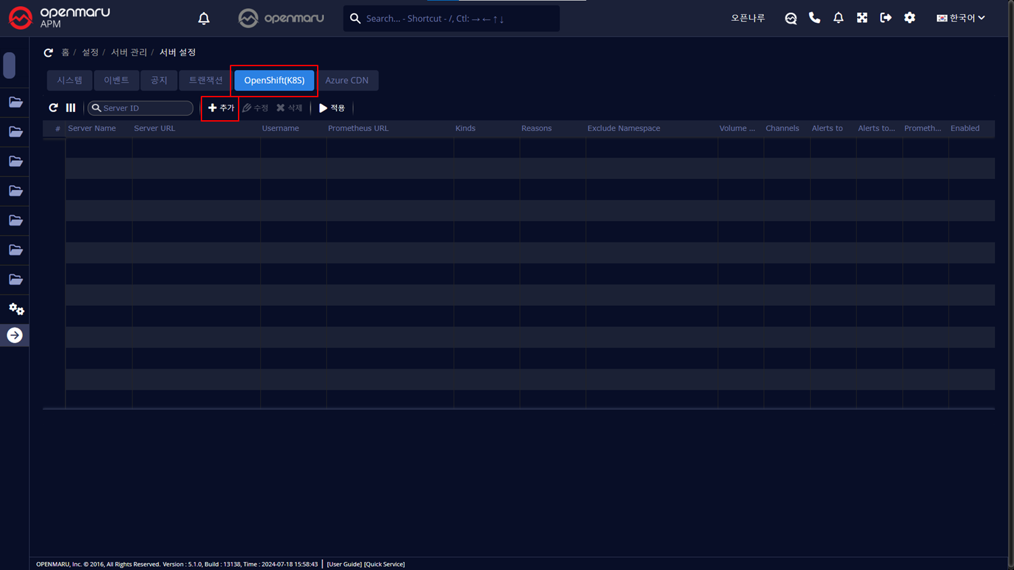Open the column chooser icon
Image resolution: width=1014 pixels, height=570 pixels.
pyautogui.click(x=71, y=108)
